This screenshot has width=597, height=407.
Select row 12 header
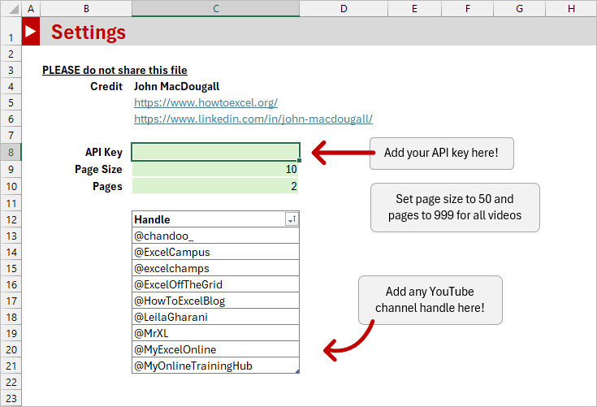[11, 219]
